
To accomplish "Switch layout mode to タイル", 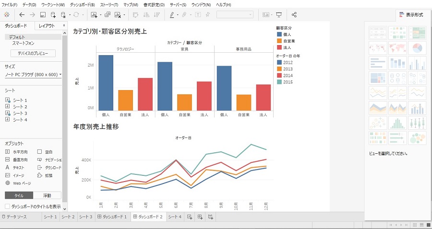I will [19, 195].
